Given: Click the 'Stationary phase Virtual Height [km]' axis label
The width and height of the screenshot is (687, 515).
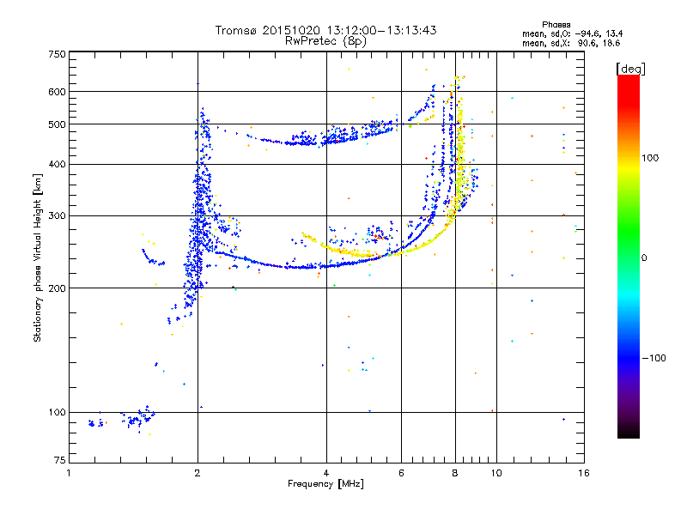Looking at the screenshot, I should (37, 257).
